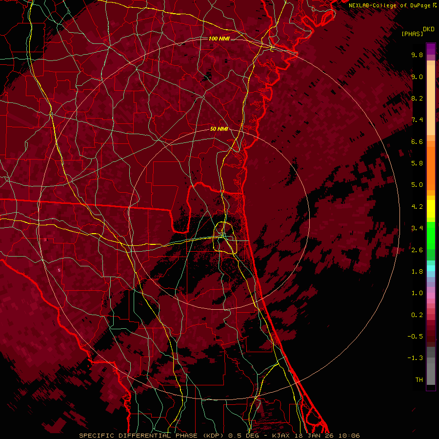Click the 9.8 scale value
Screen dimensions: 439x439
click(x=417, y=55)
